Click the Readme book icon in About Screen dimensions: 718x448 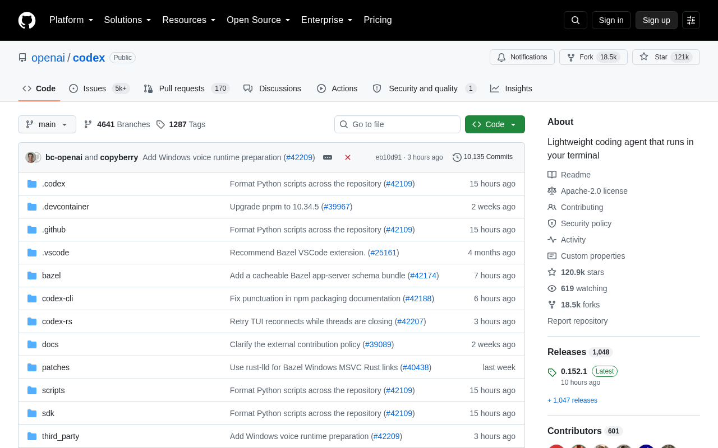[x=552, y=175]
